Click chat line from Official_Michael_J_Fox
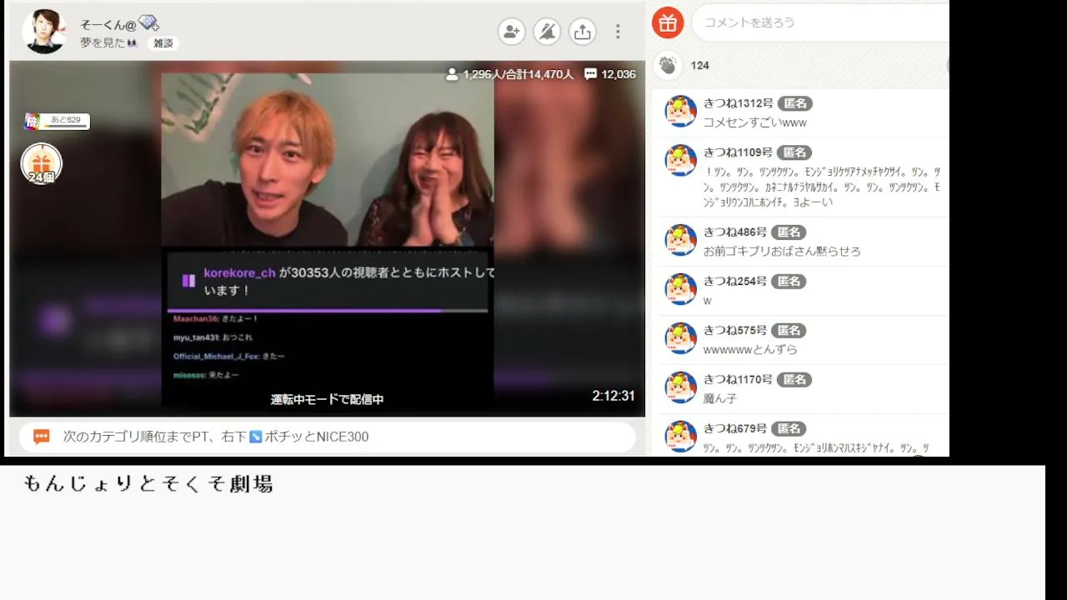Viewport: 1067px width, 600px height. tap(229, 356)
